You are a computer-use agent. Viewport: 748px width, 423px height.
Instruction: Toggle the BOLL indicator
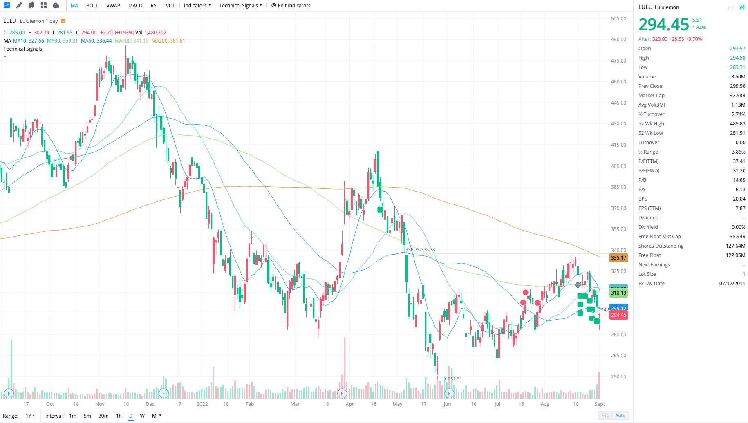pos(92,5)
